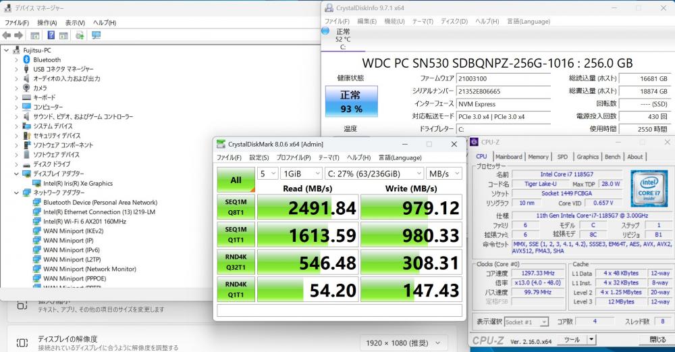Click the RND4K Q1T1 write result bar 147.43

411,290
